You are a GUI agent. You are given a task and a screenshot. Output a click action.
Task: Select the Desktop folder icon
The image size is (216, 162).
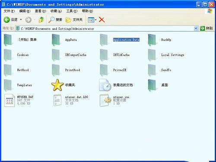[x=152, y=85]
